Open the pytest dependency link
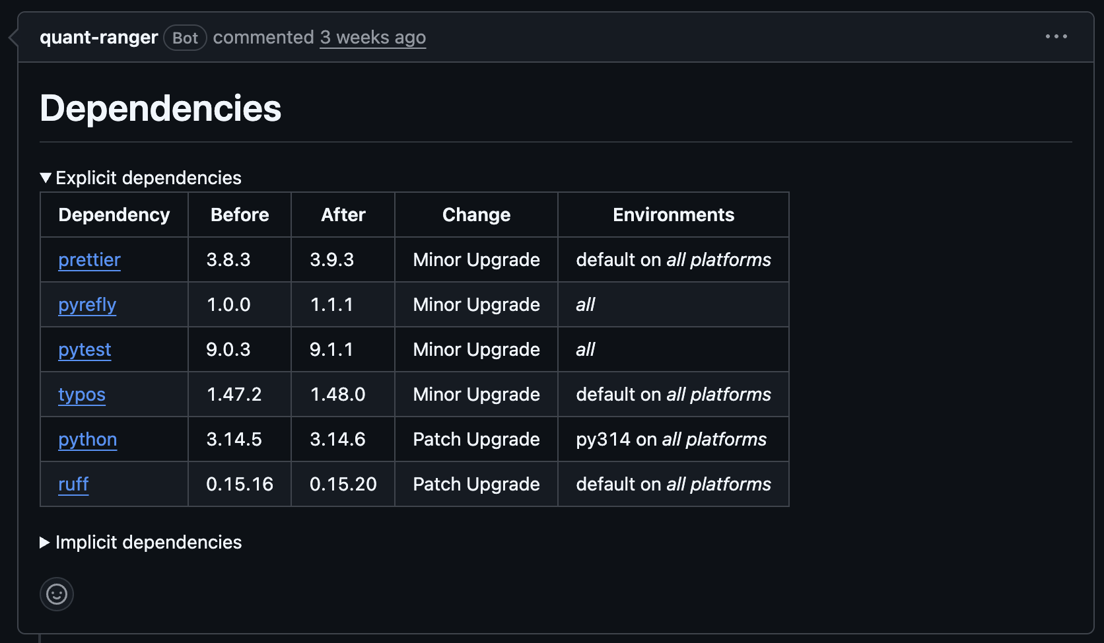1104x643 pixels. 85,350
